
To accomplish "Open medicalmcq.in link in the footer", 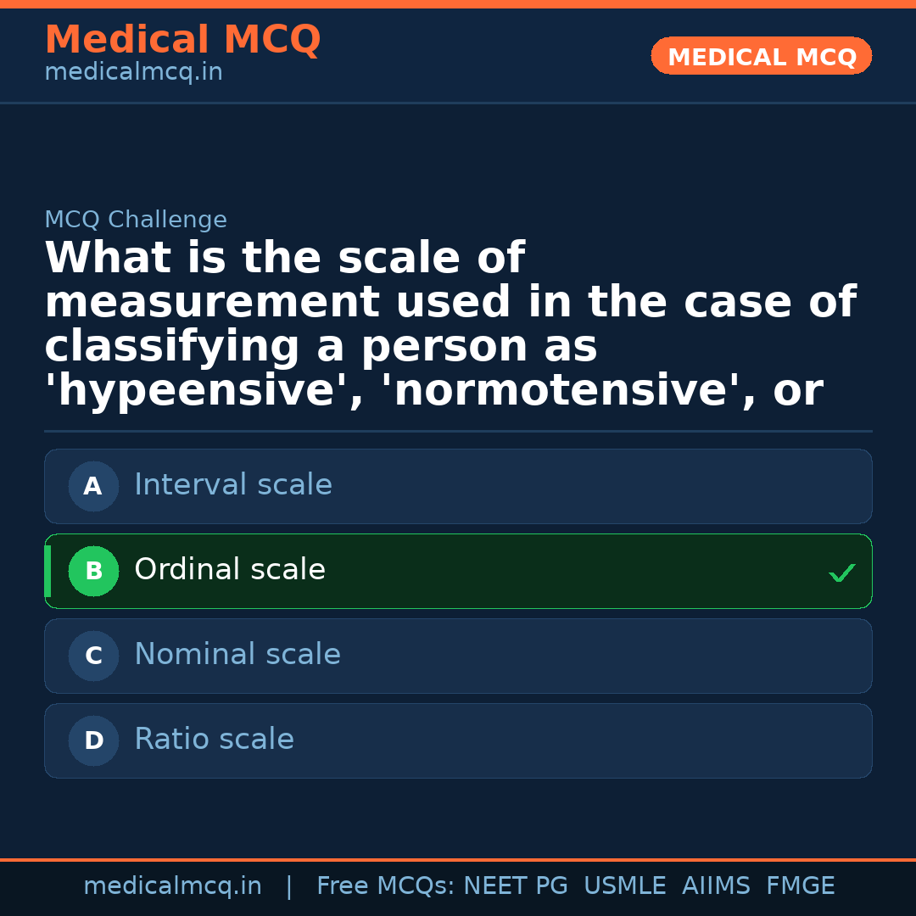I will click(x=172, y=886).
